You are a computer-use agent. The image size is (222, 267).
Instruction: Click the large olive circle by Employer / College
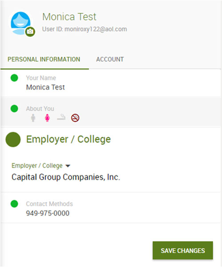(13, 139)
